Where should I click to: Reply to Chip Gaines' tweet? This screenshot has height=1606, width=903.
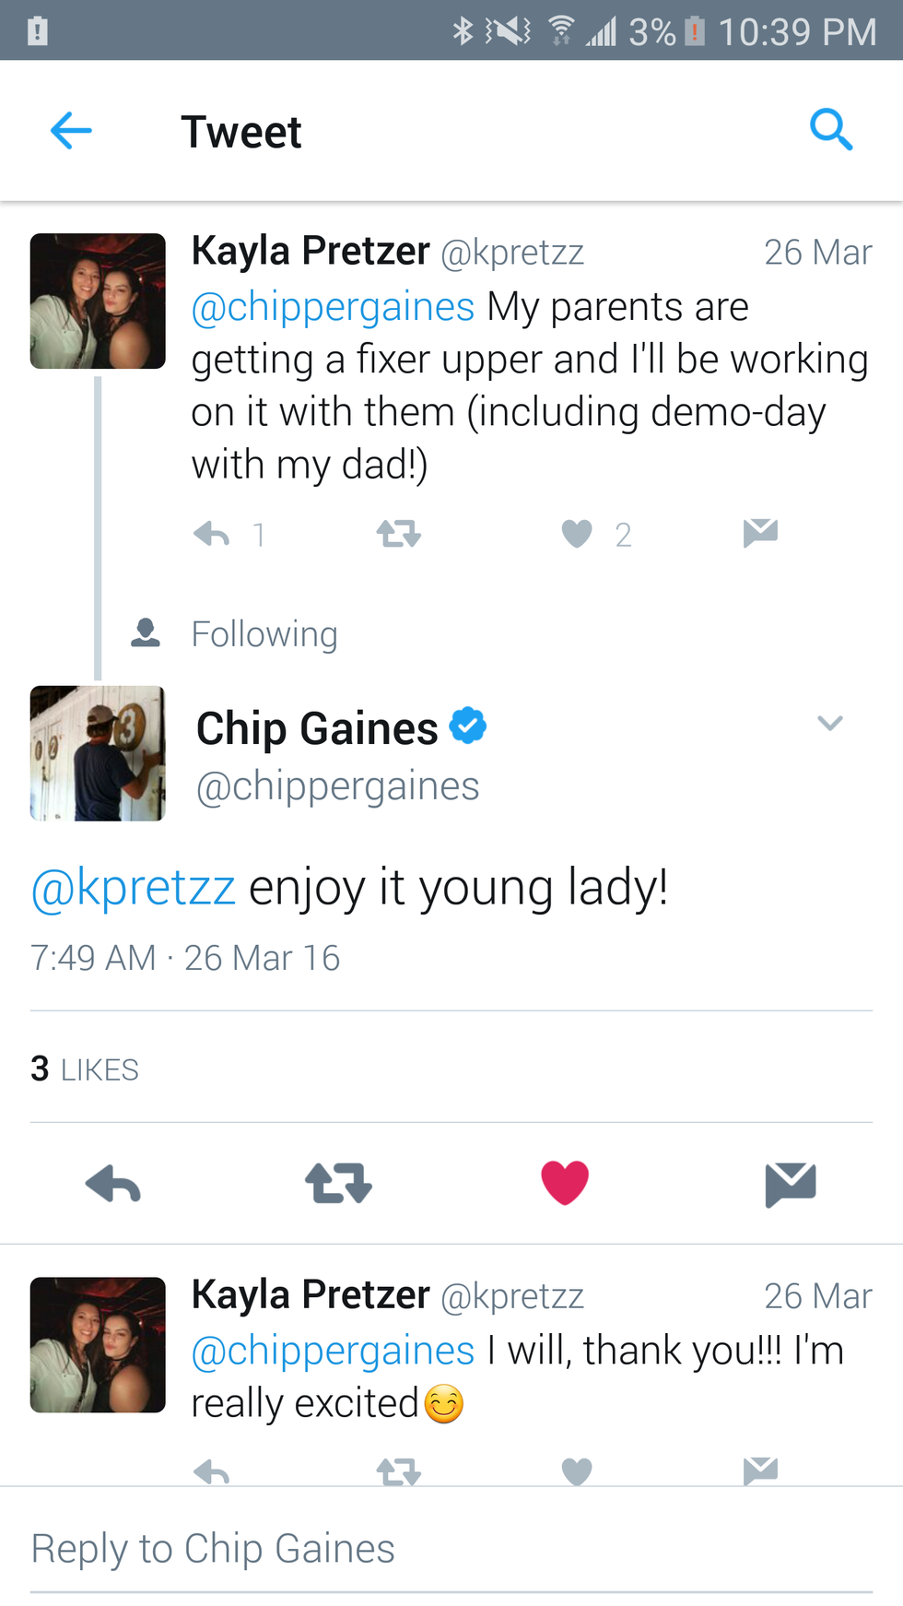coord(112,1184)
